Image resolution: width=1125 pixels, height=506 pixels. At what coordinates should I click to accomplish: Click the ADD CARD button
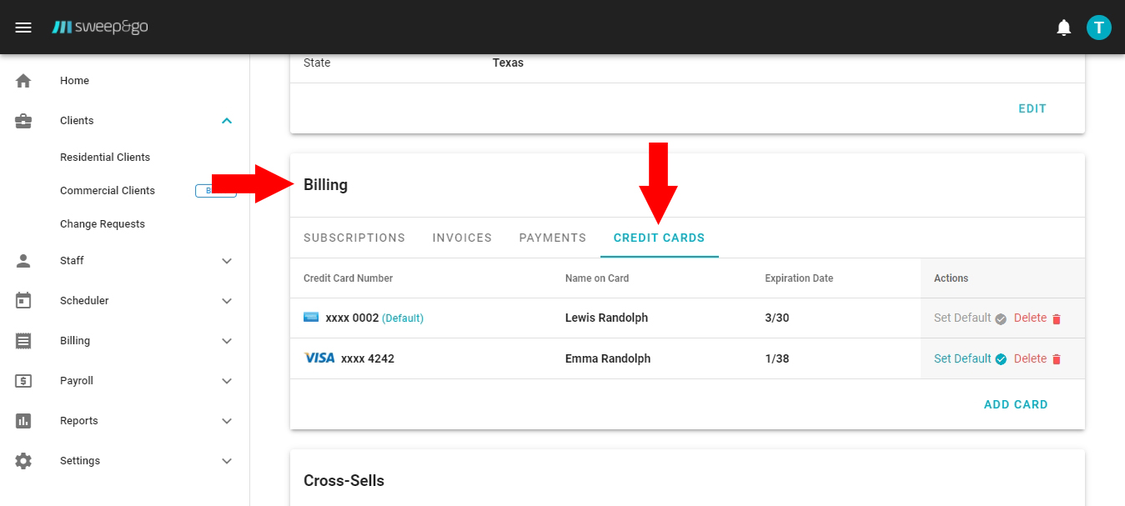pos(1016,404)
